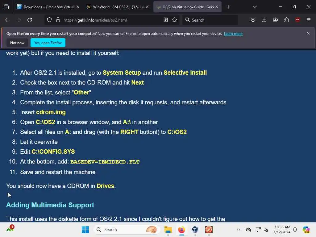Screen dimensions: 316x237
Task: Show site security padlock info
Action: (x=58, y=20)
